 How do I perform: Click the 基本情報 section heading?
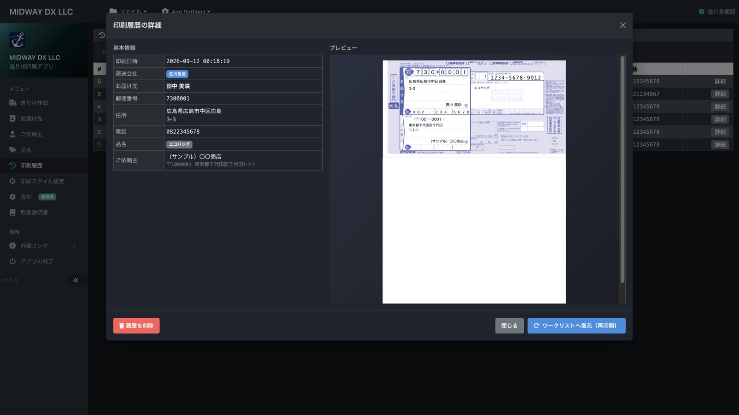tap(124, 48)
